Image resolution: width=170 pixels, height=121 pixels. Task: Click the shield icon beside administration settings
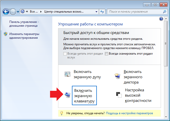click(6, 34)
